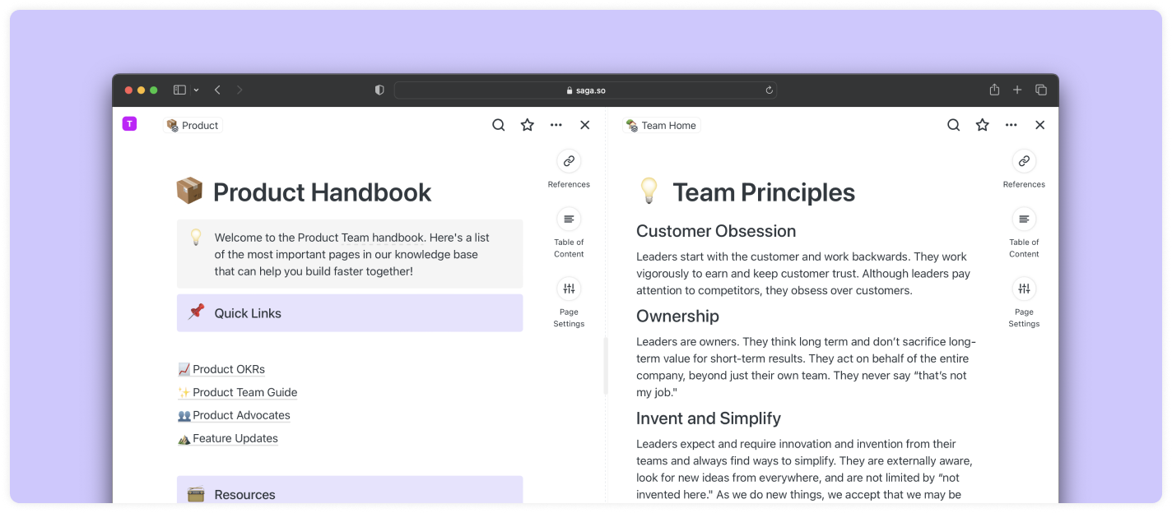
Task: Star the Product Handbook page as favorite
Action: tap(528, 125)
